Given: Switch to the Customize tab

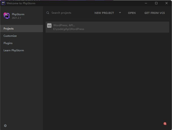Looking at the screenshot, I should point(21,36).
